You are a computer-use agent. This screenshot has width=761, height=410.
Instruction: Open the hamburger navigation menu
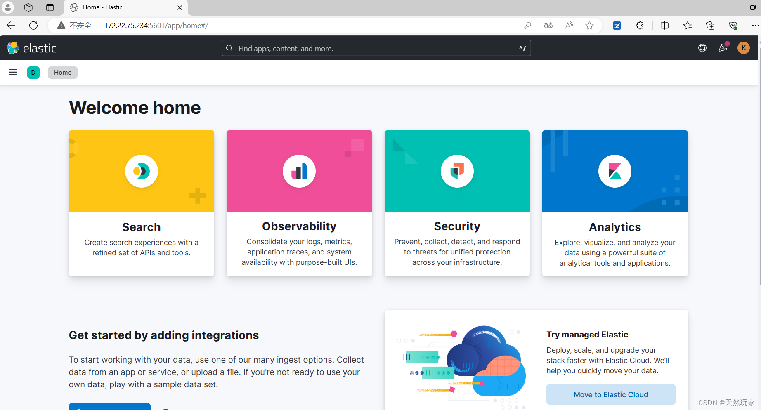[x=13, y=73]
